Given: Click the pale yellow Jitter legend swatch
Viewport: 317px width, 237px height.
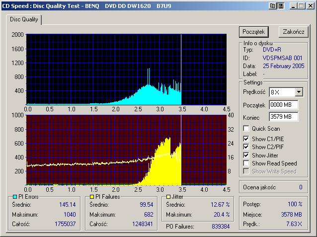Looking at the screenshot, I should click(x=168, y=197).
